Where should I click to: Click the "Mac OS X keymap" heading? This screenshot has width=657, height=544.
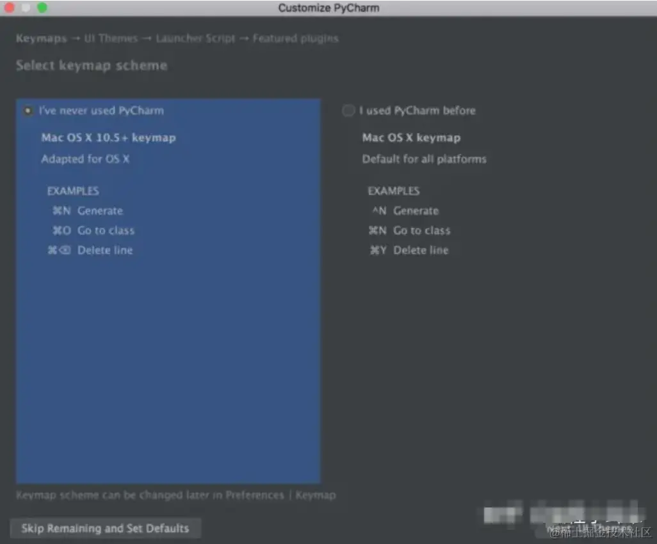[412, 138]
